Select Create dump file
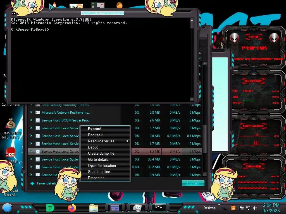 point(101,154)
